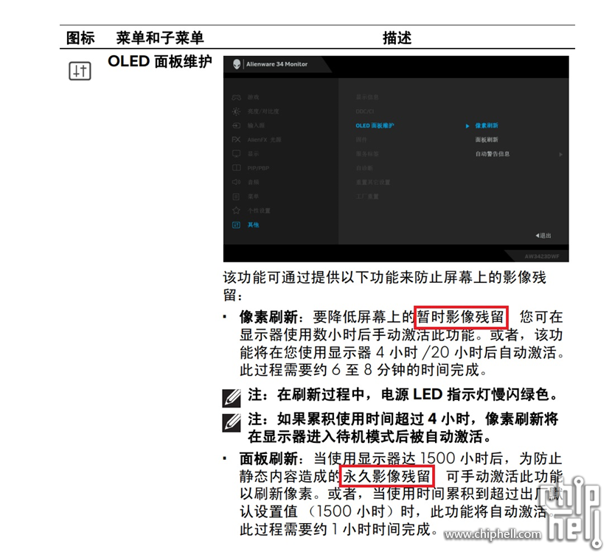Click the AW3423DWF model label
612x560 pixels.
coord(542,256)
